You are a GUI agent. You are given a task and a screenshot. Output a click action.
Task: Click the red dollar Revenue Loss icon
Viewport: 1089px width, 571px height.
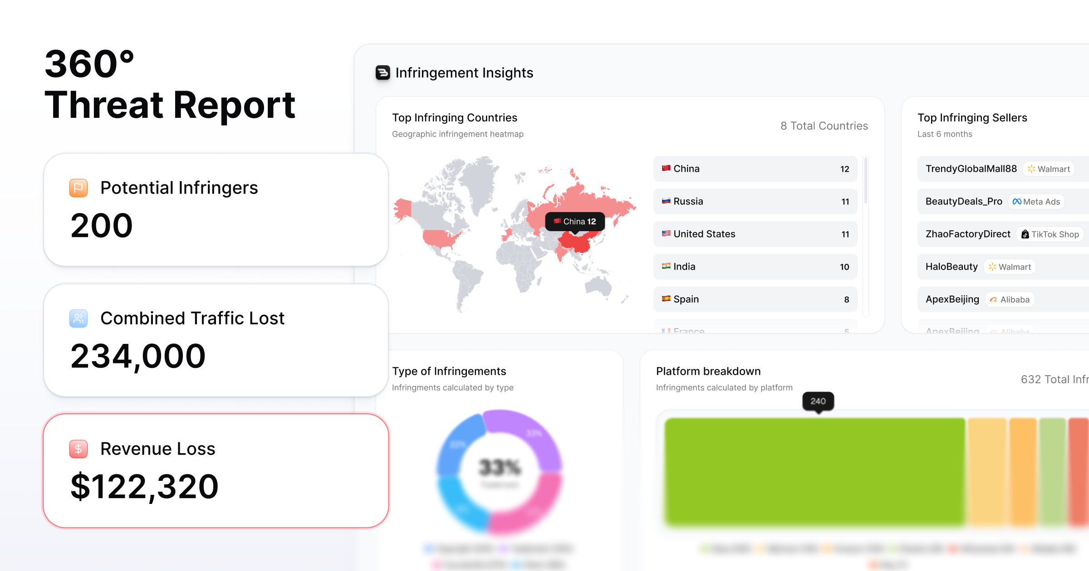(x=78, y=449)
